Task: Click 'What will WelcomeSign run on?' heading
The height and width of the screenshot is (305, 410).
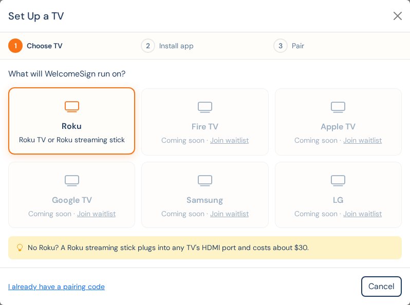Action: 67,74
